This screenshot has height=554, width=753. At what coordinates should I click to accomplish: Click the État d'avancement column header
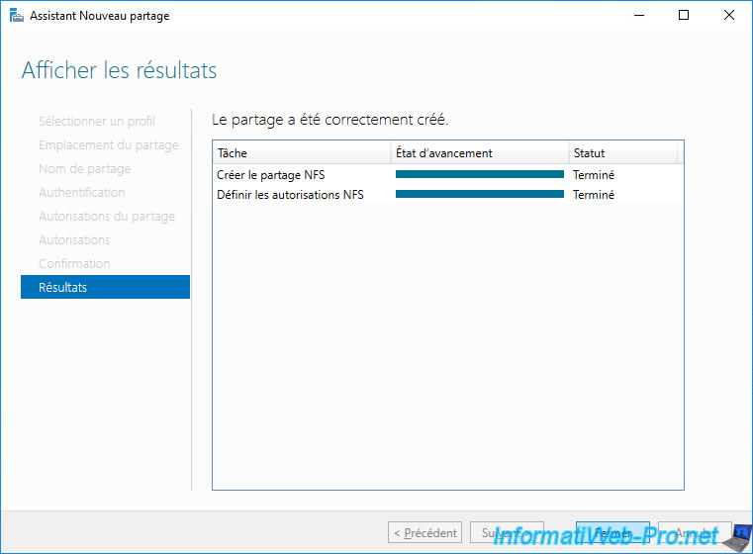[479, 153]
